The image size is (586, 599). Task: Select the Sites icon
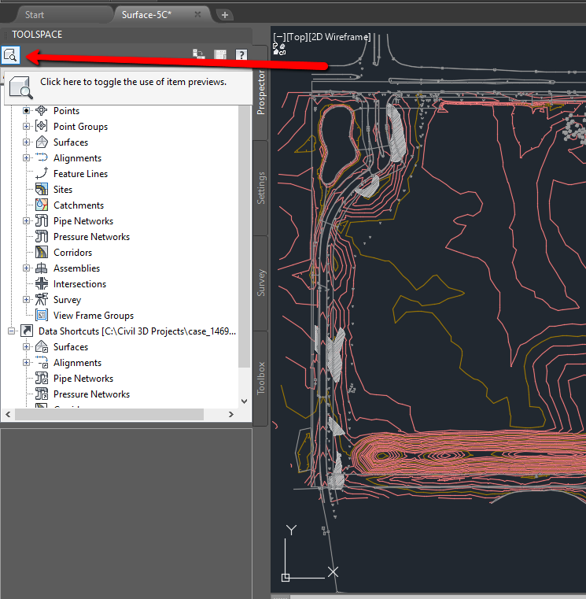coord(42,190)
